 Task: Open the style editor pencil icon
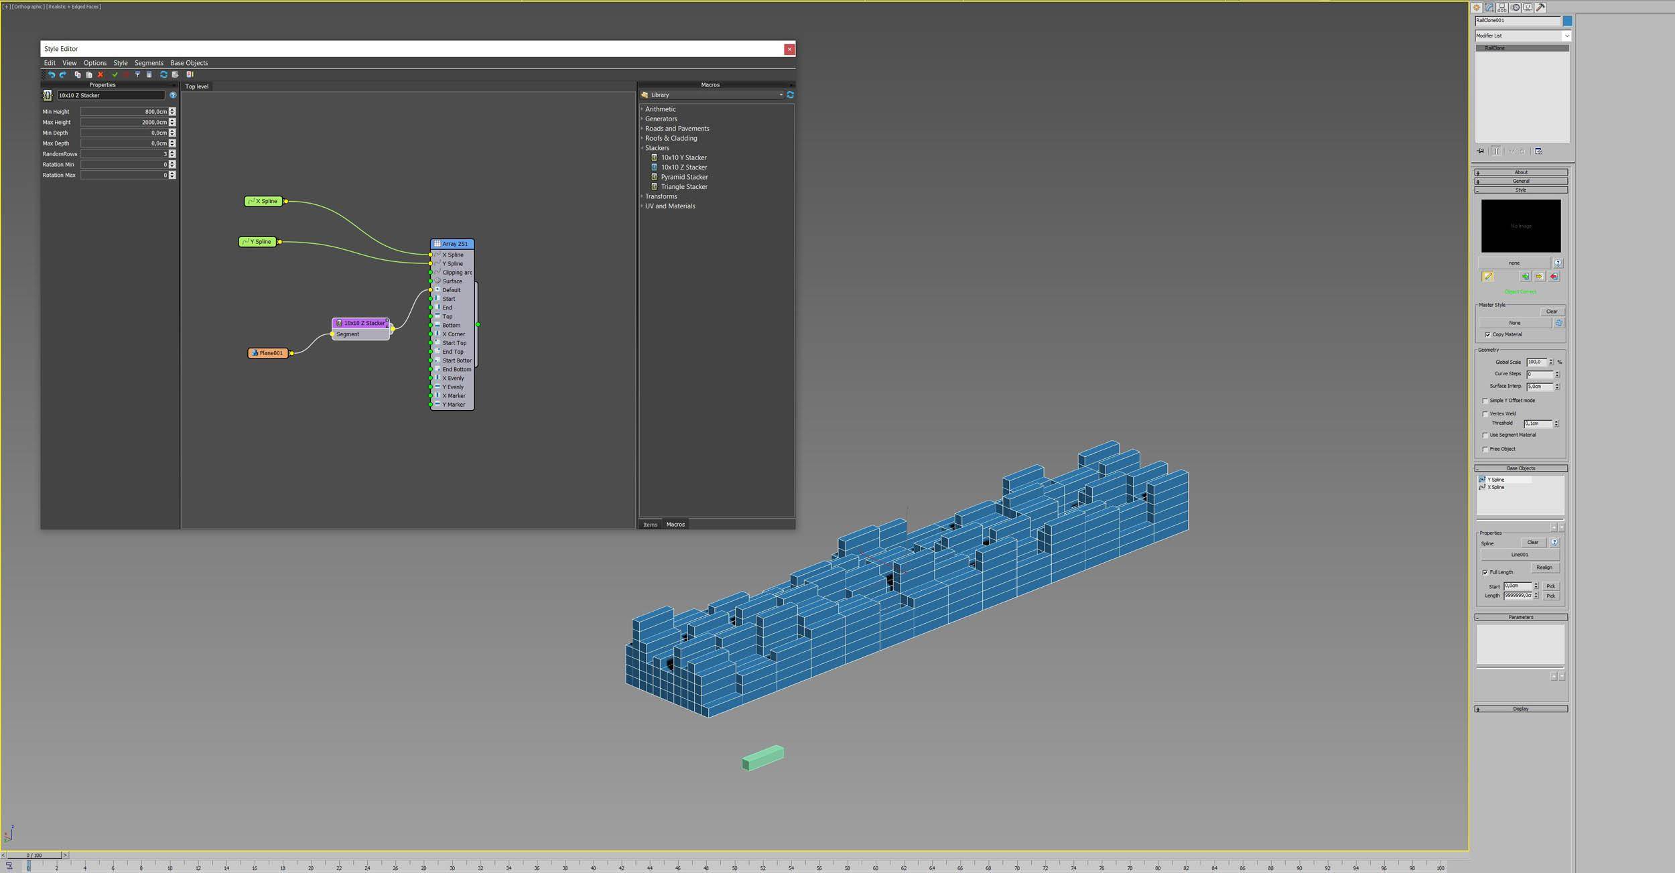(x=1487, y=277)
